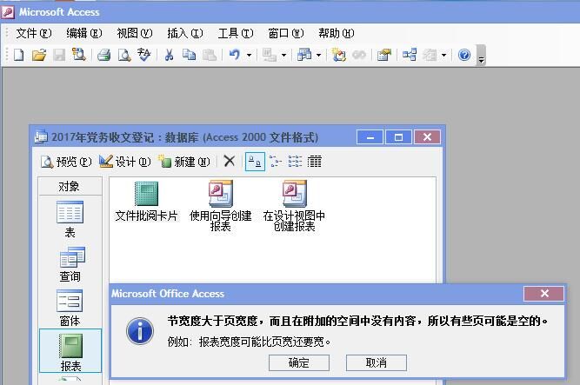Image resolution: width=580 pixels, height=385 pixels.
Task: Click the Print toolbar icon
Action: point(104,55)
